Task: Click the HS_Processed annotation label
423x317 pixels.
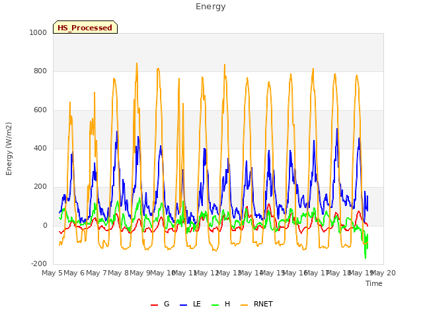Action: pyautogui.click(x=85, y=27)
